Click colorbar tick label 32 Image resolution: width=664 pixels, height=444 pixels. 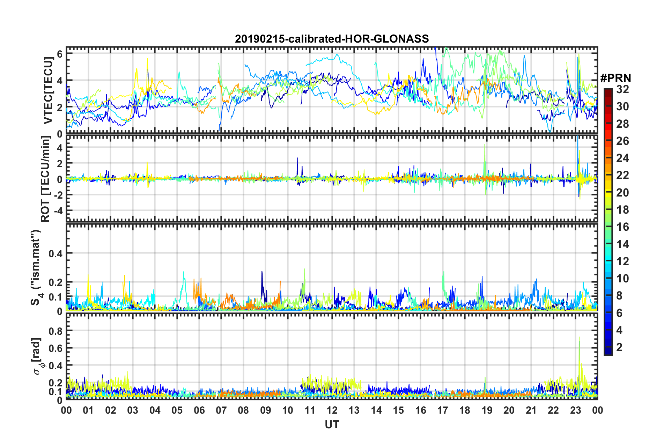click(x=622, y=89)
